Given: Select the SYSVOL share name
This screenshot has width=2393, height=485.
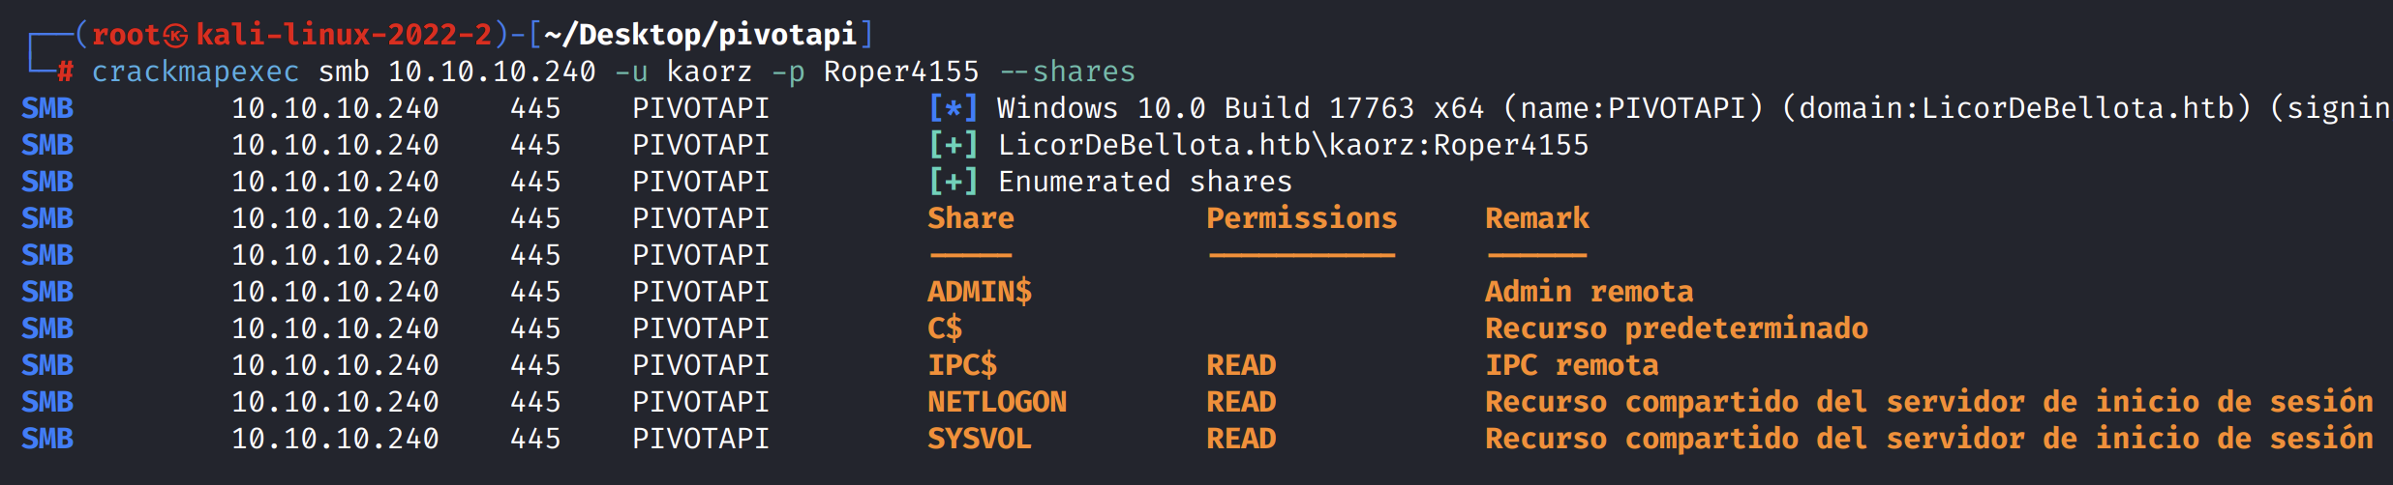Looking at the screenshot, I should pos(980,439).
